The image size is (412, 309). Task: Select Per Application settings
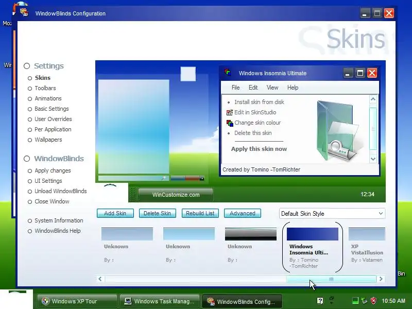[53, 129]
